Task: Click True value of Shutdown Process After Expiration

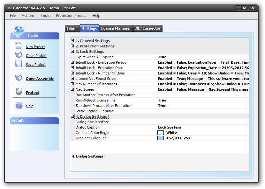Action: click(162, 106)
